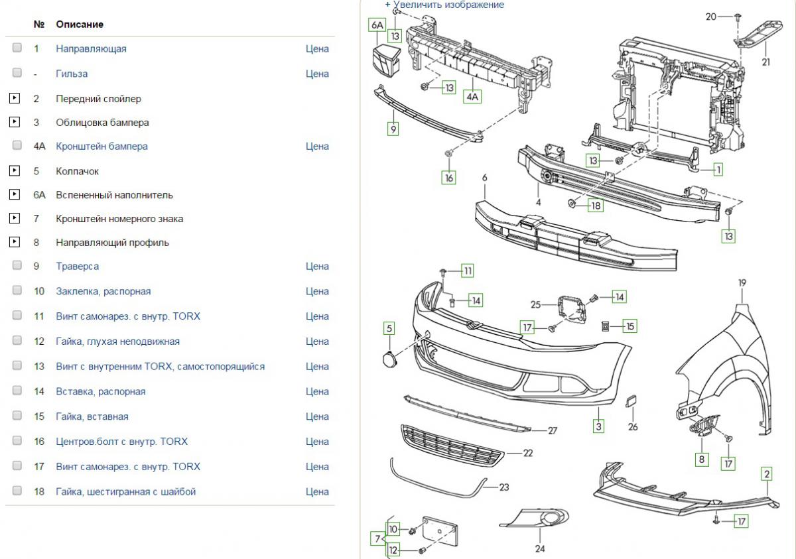
Task: Expand row 5 Колпачок
Action: click(x=14, y=171)
